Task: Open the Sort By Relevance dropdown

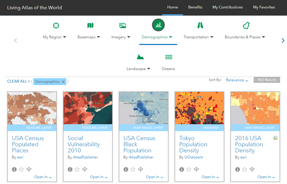Action: tap(237, 80)
